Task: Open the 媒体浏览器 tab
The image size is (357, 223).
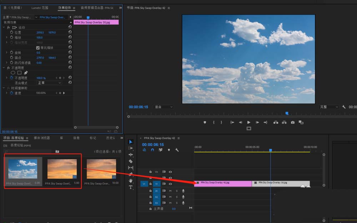Action: click(x=42, y=138)
